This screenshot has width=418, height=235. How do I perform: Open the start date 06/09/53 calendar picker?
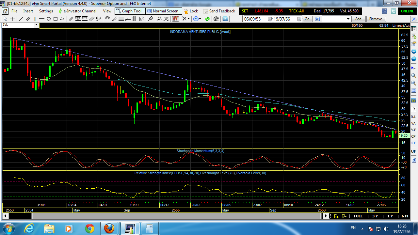270,19
